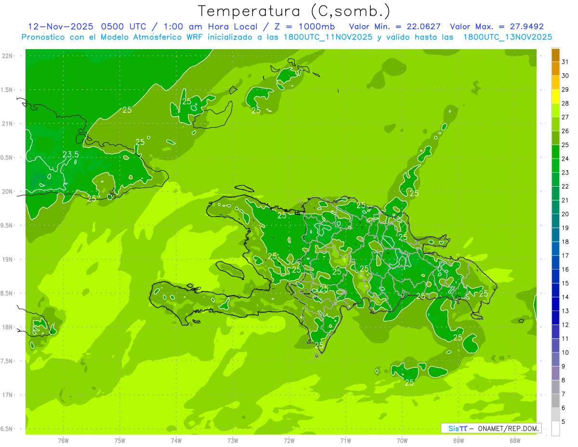Click the SisTT ONAMET/REP.DOM. logo box

(x=491, y=428)
